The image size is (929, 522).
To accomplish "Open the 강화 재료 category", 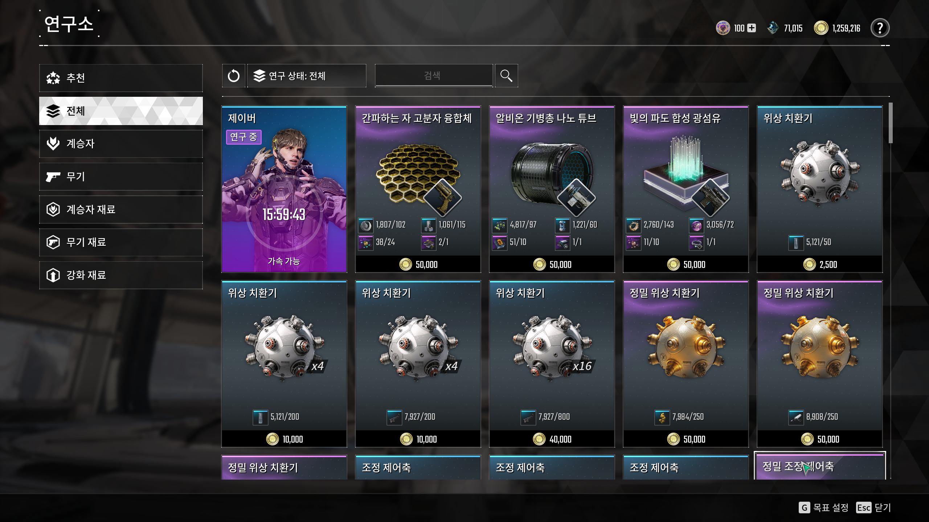I will click(121, 275).
